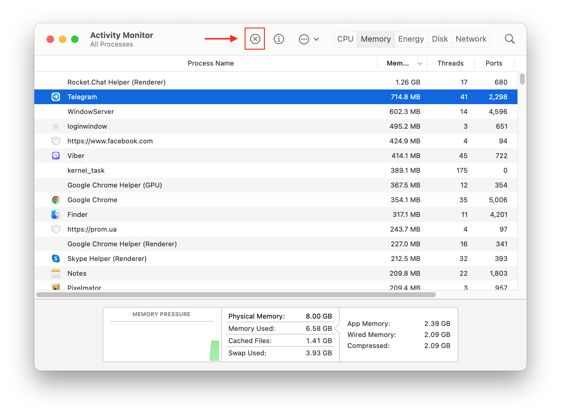Click the Stop process (X) toolbar icon
This screenshot has height=416, width=561.
pos(255,39)
